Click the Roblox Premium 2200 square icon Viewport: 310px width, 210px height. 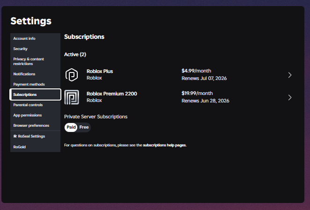click(72, 97)
